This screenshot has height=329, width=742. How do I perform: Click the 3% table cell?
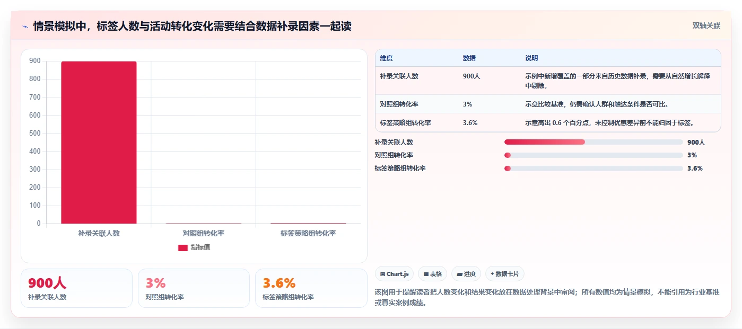click(467, 104)
